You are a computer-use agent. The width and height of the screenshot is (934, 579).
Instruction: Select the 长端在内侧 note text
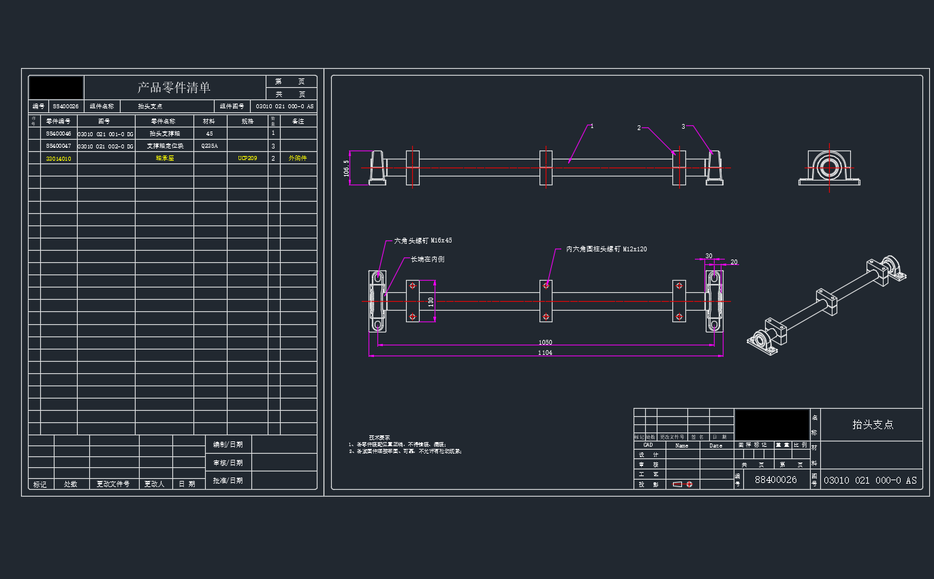click(x=427, y=260)
